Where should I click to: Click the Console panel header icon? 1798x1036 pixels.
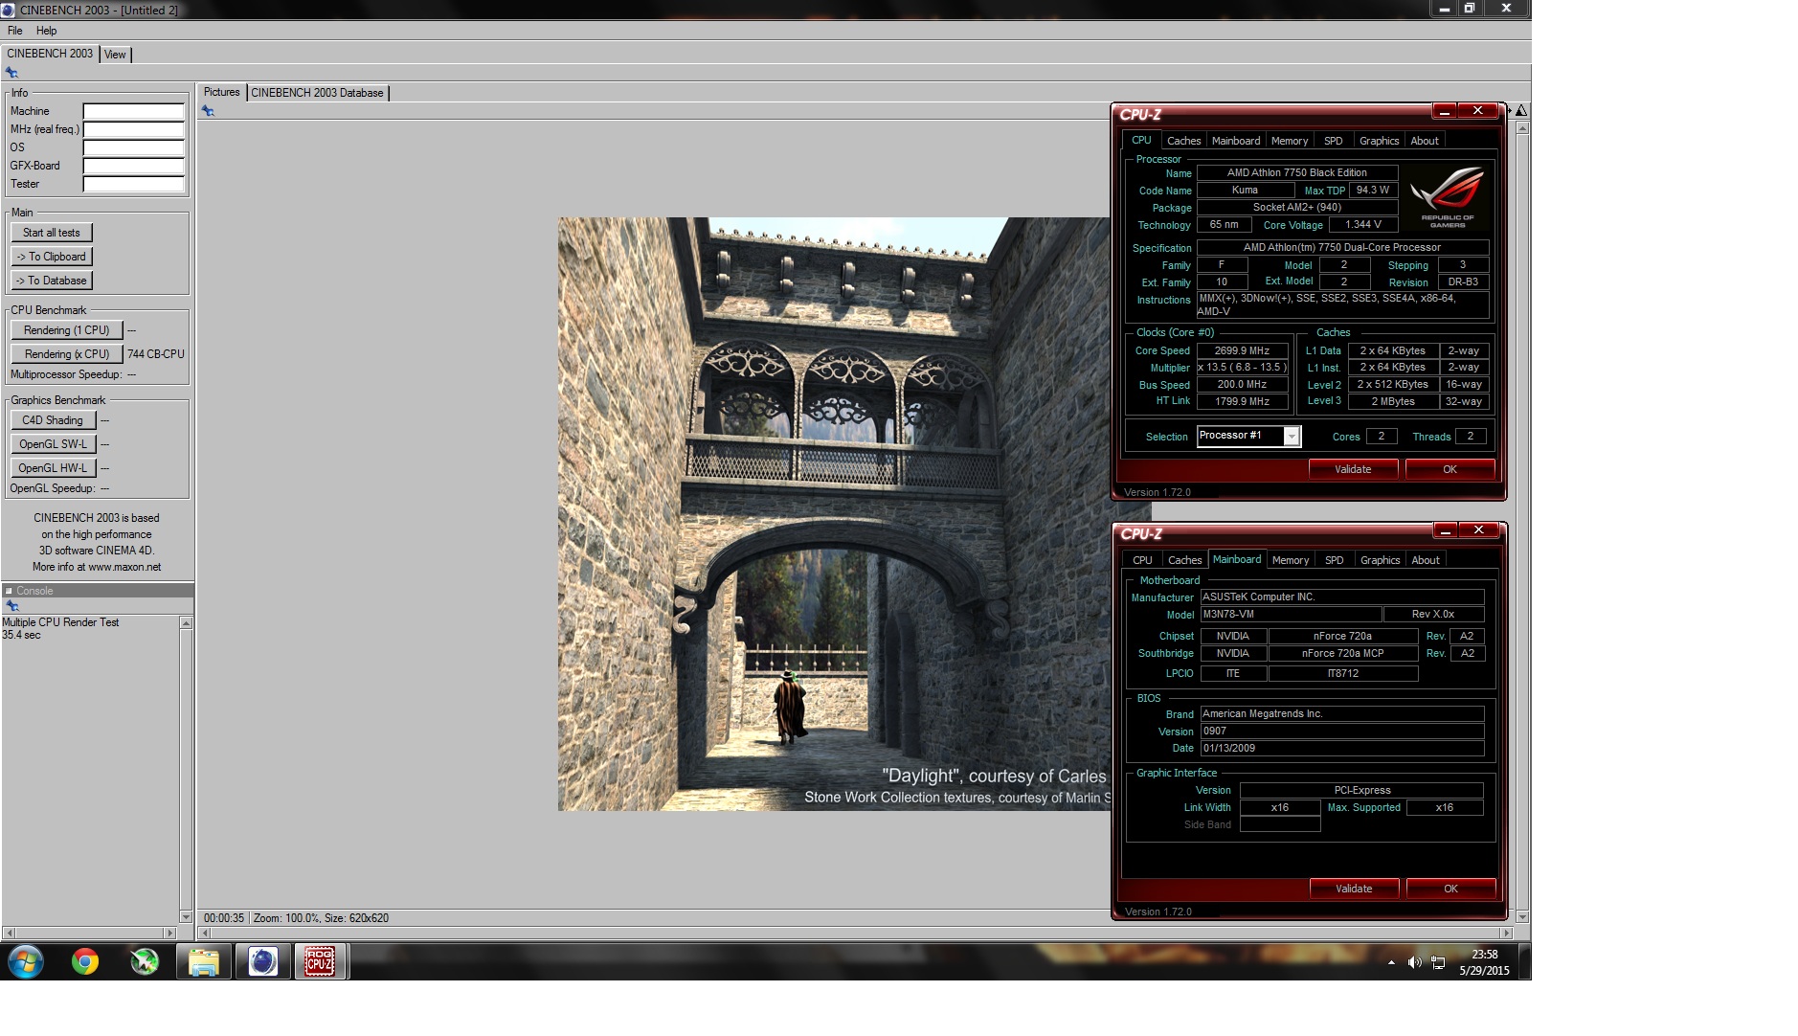9,591
